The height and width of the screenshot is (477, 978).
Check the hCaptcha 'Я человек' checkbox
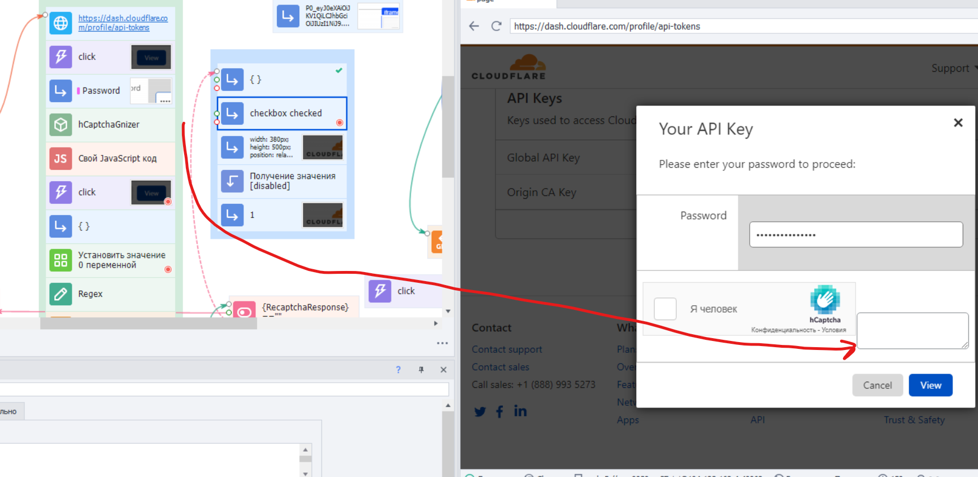click(x=665, y=309)
